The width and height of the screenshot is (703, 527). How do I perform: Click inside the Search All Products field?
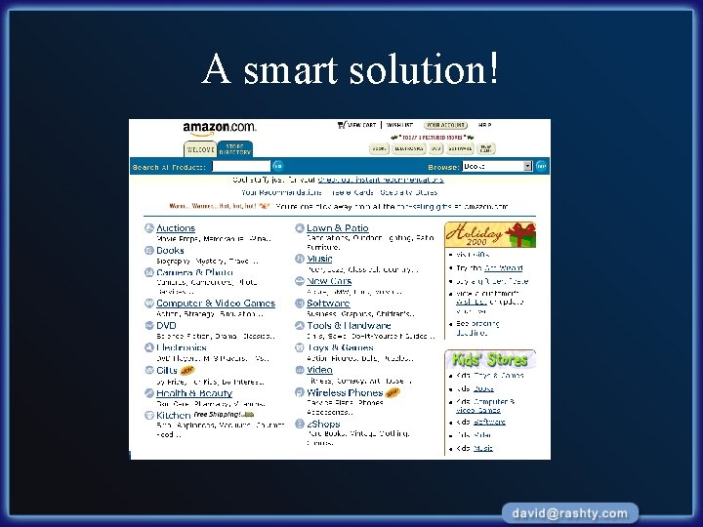tap(241, 166)
